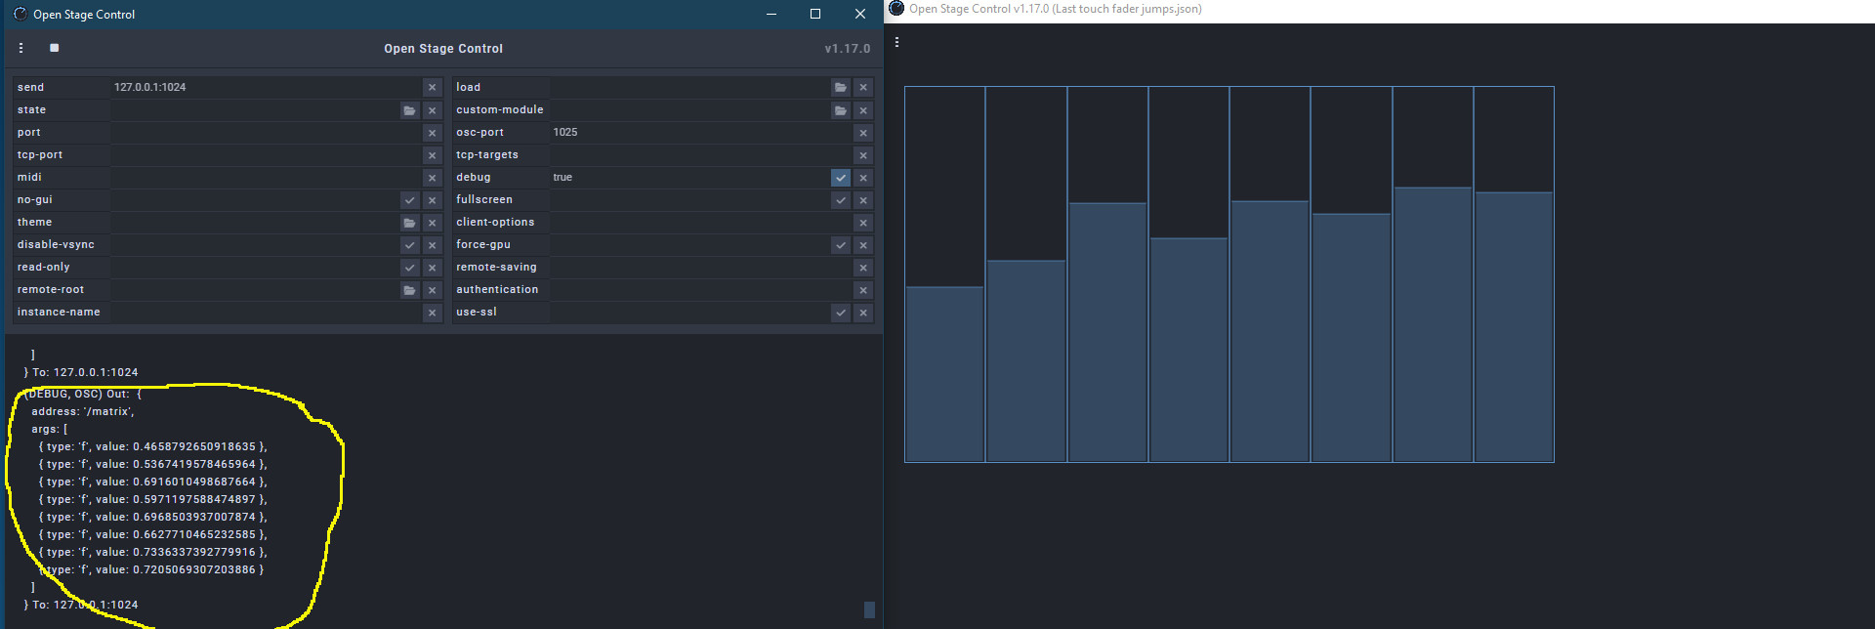The height and width of the screenshot is (629, 1875).
Task: Click the eighth matrix fader
Action: pyautogui.click(x=1514, y=274)
